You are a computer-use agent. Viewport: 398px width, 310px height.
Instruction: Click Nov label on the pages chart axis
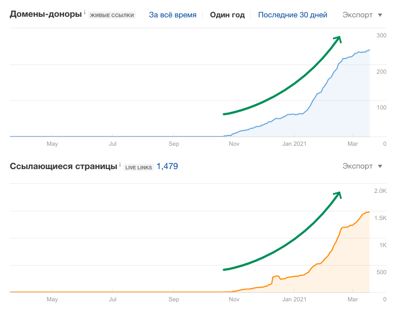click(234, 299)
